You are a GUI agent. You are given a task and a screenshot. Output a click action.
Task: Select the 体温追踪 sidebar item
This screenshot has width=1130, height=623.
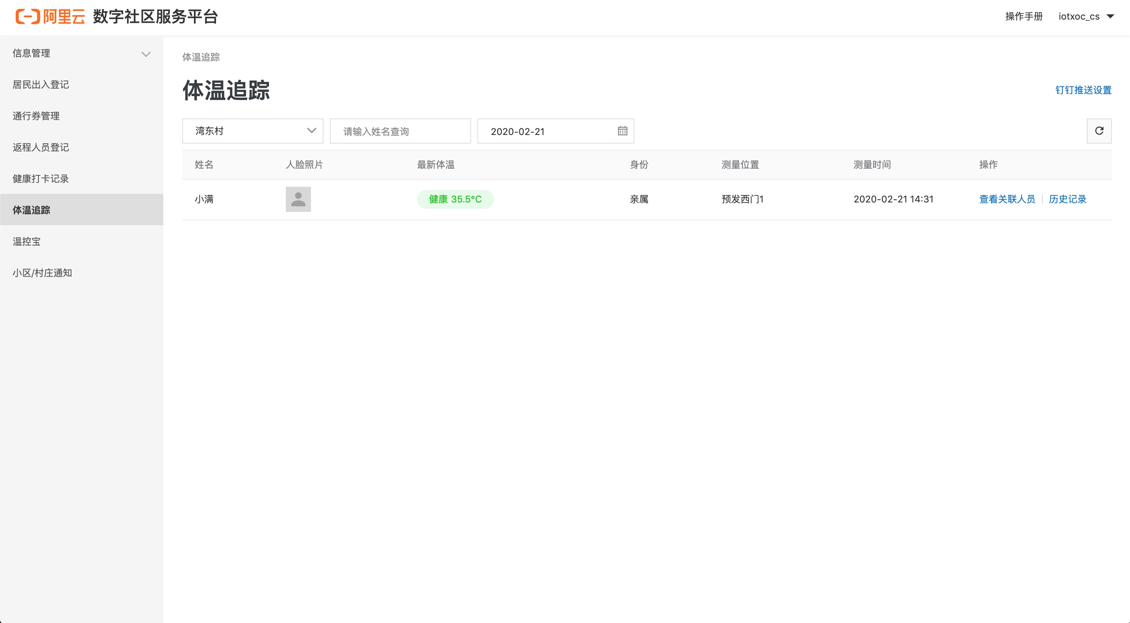click(x=82, y=210)
